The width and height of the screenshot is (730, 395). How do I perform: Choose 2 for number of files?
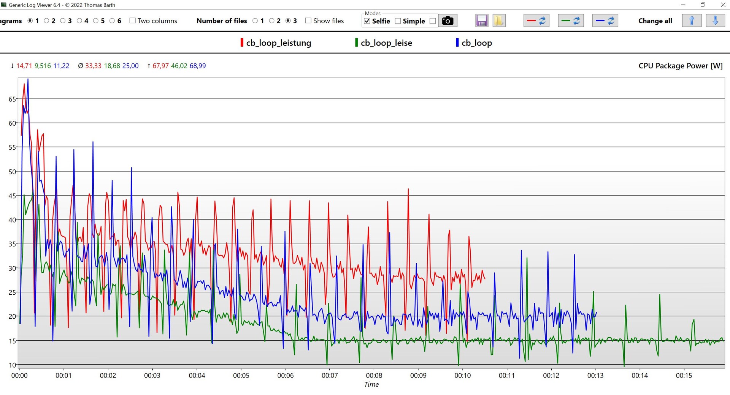click(271, 21)
